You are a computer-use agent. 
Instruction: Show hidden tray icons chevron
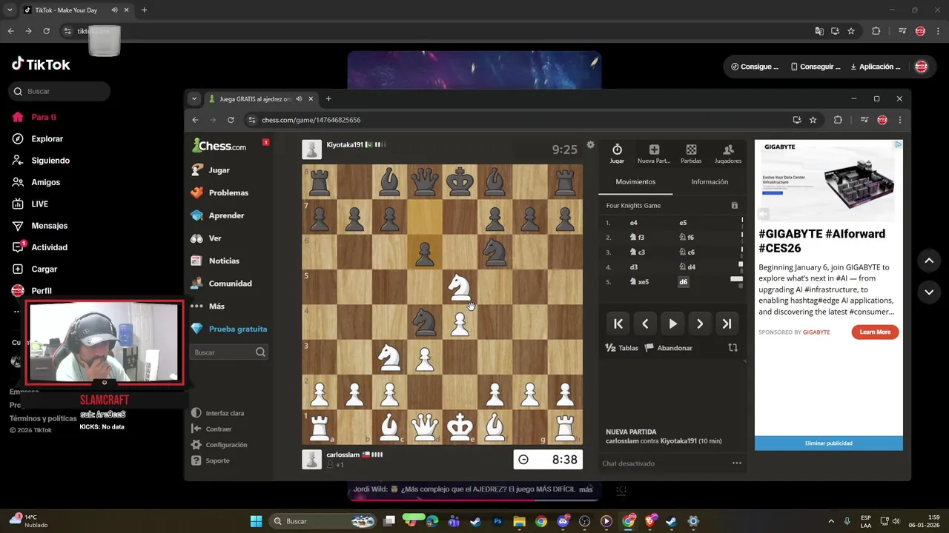point(830,521)
